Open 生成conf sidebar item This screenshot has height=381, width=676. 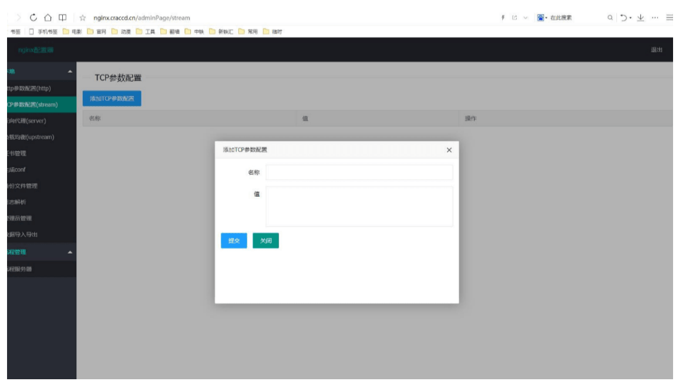coord(41,170)
